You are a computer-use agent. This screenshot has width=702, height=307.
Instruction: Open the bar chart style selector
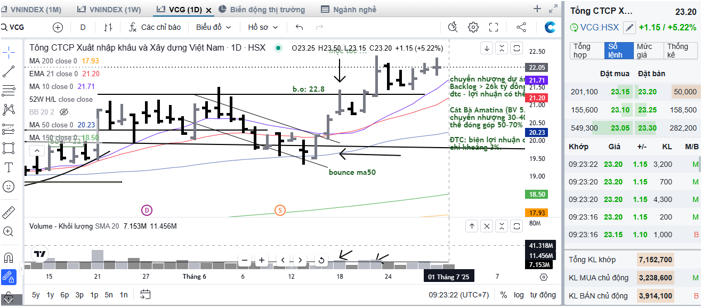(x=108, y=27)
